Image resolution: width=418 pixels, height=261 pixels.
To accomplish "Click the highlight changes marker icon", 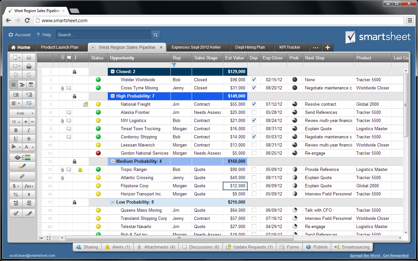I will (22, 166).
